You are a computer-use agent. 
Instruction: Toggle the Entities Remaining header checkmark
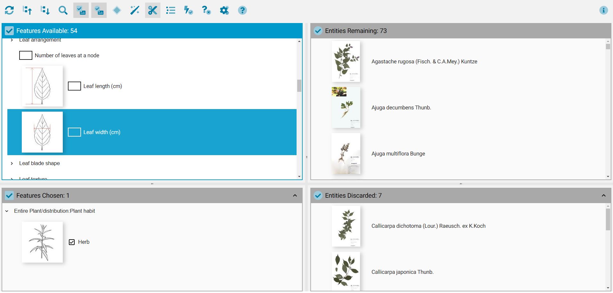318,31
